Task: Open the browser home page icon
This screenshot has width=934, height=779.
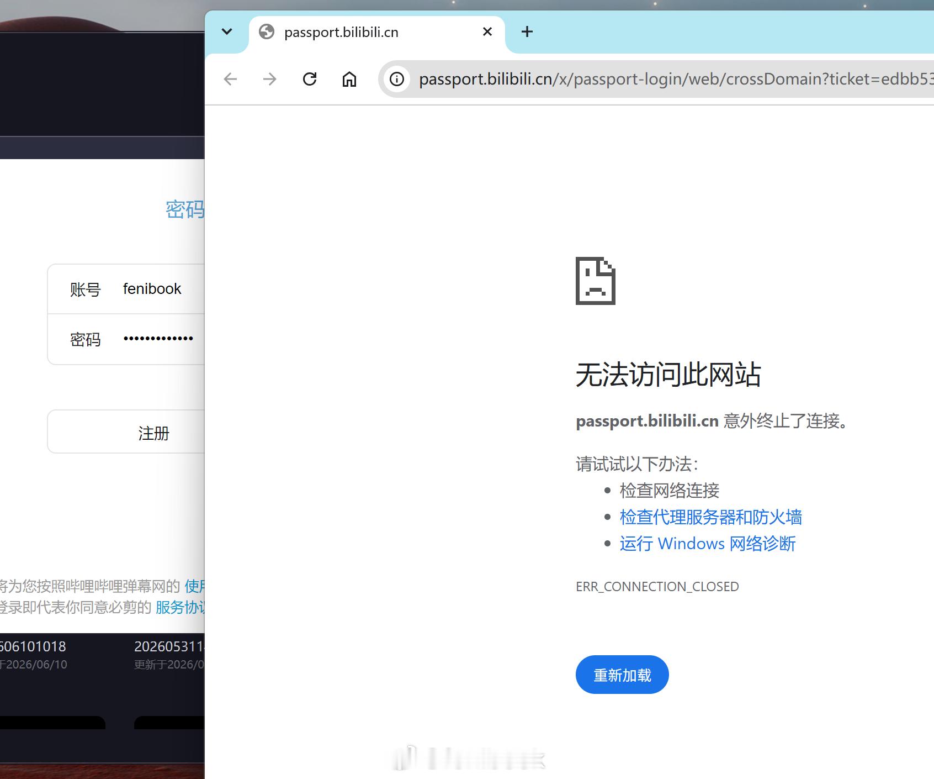Action: click(349, 79)
